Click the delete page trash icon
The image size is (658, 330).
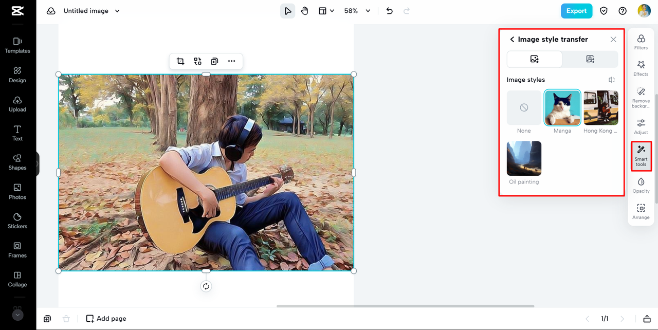pos(66,319)
